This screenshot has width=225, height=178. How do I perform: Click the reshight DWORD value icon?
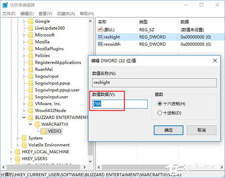100,37
